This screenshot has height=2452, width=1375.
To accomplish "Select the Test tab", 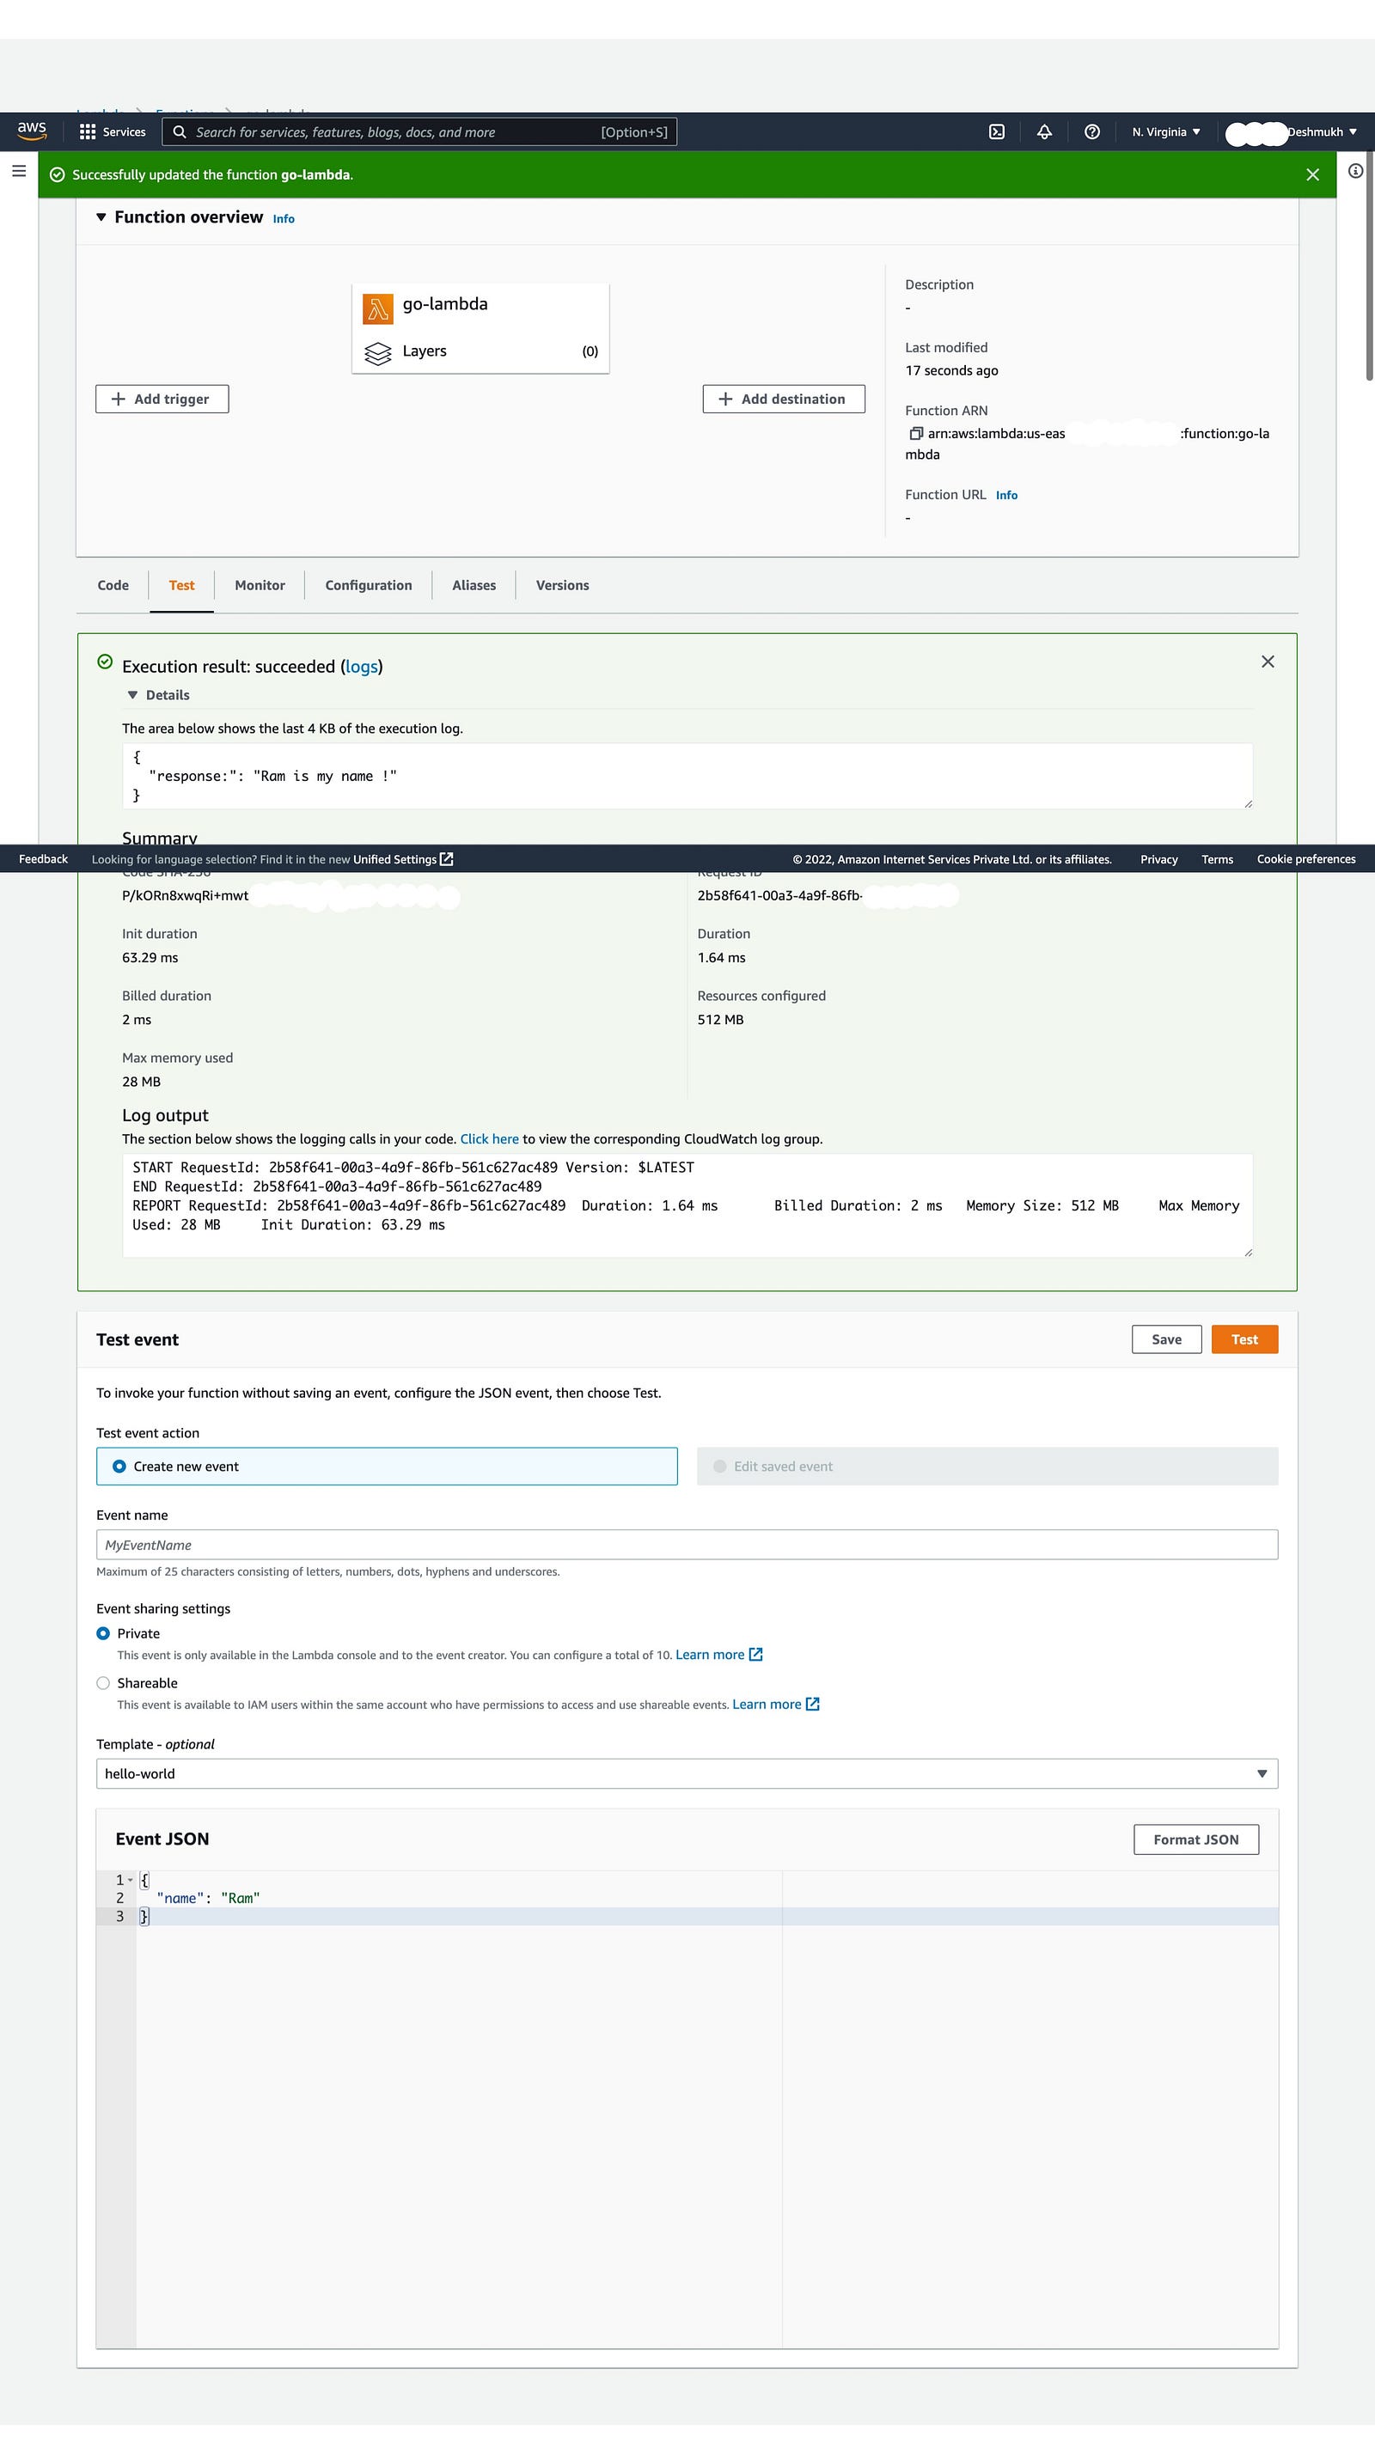I will [181, 585].
